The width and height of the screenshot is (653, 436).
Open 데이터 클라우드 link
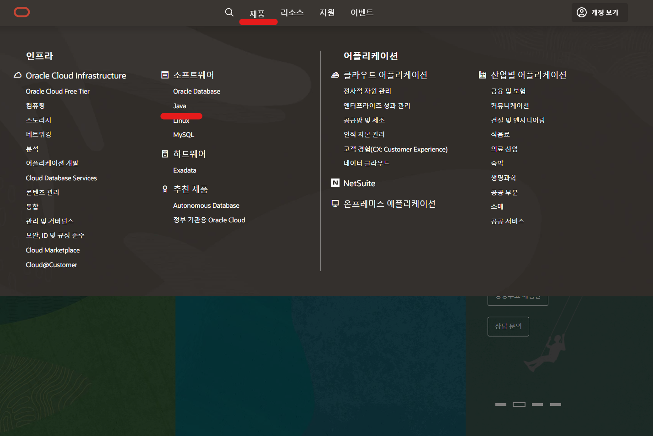tap(366, 163)
